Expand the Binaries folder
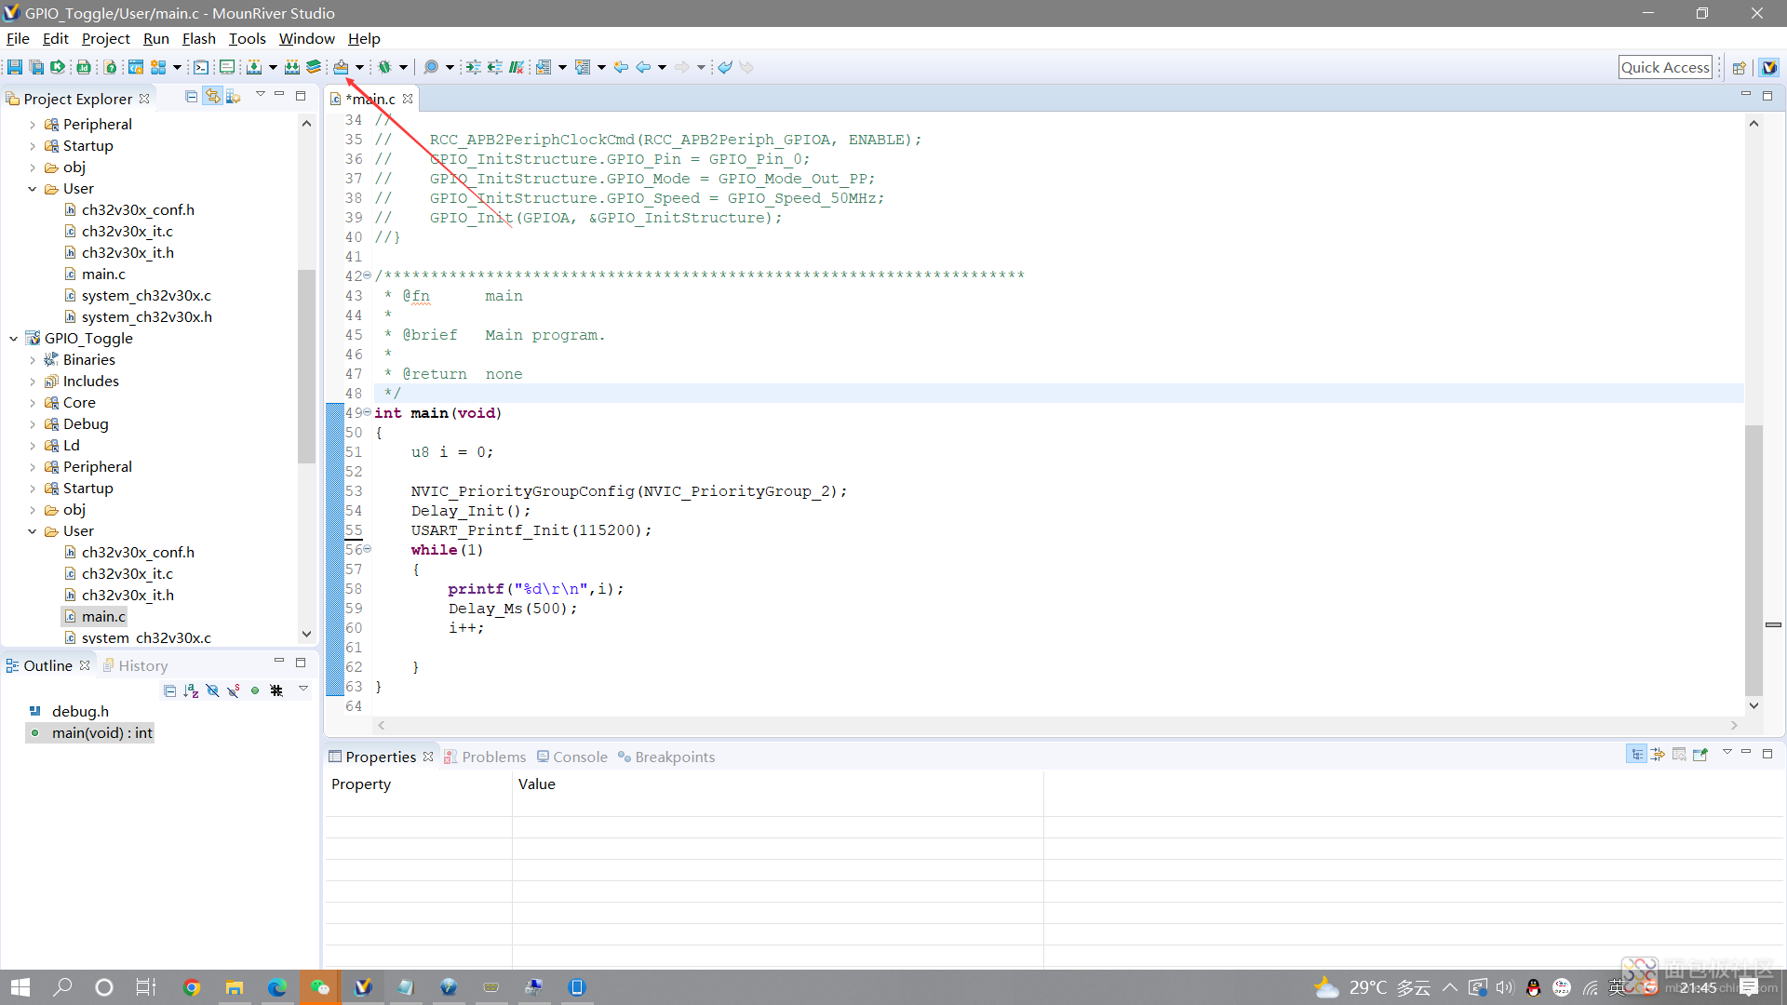 click(x=33, y=360)
